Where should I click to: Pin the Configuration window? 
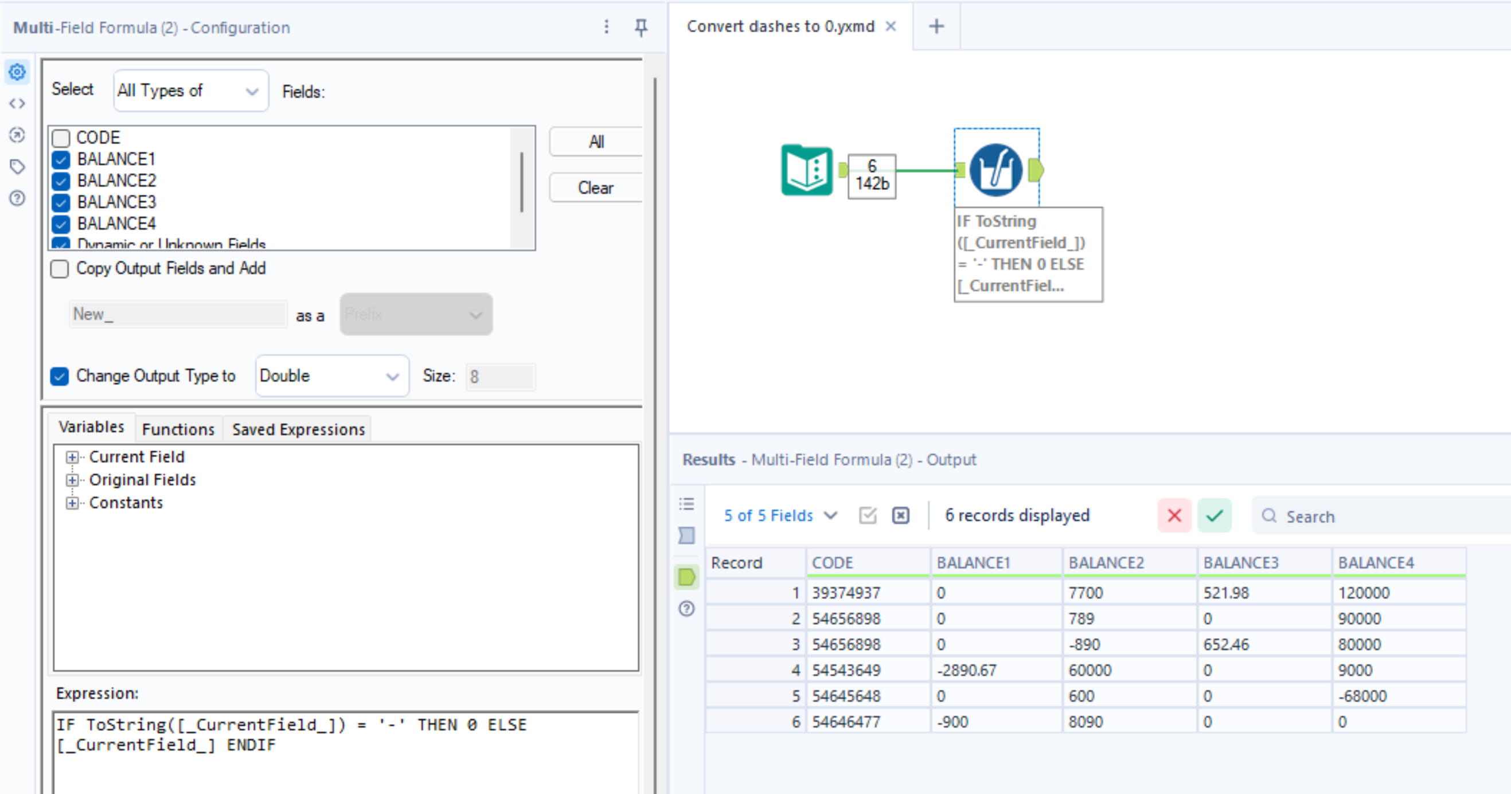pos(641,27)
